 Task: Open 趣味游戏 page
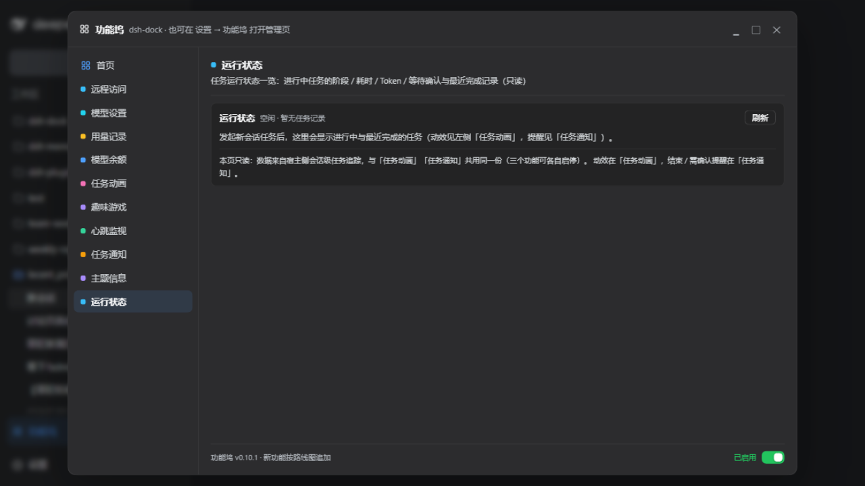click(x=133, y=207)
